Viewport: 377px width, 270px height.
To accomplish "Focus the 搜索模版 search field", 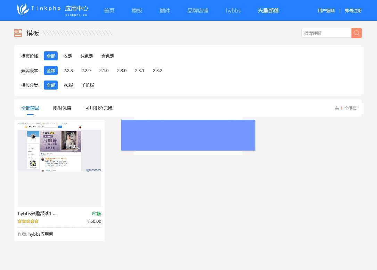I will (326, 33).
